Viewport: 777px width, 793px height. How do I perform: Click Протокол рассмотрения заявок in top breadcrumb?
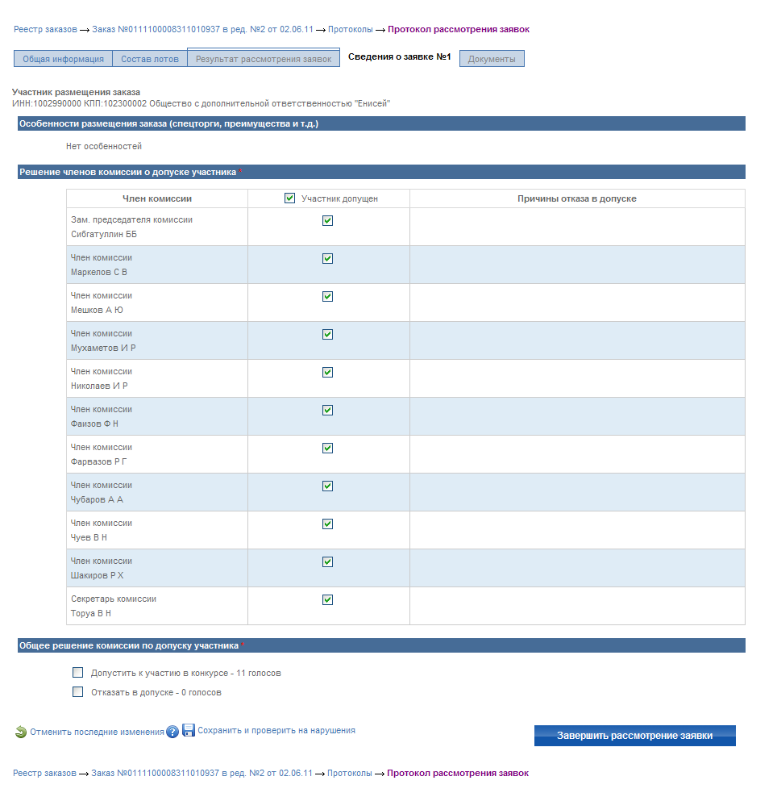pyautogui.click(x=458, y=29)
